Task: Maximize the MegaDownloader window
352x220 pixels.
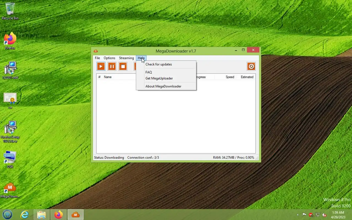Action: click(243, 50)
